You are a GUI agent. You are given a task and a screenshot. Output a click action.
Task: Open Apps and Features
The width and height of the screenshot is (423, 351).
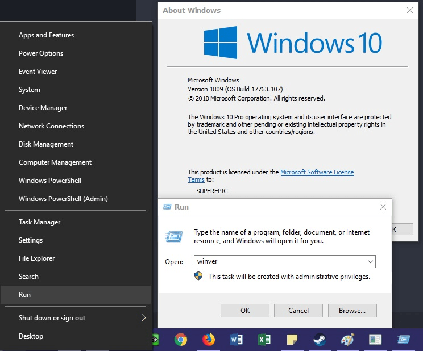tap(76, 35)
